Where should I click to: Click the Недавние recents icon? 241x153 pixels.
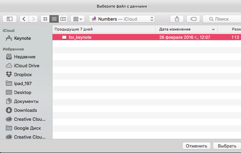(x=9, y=57)
